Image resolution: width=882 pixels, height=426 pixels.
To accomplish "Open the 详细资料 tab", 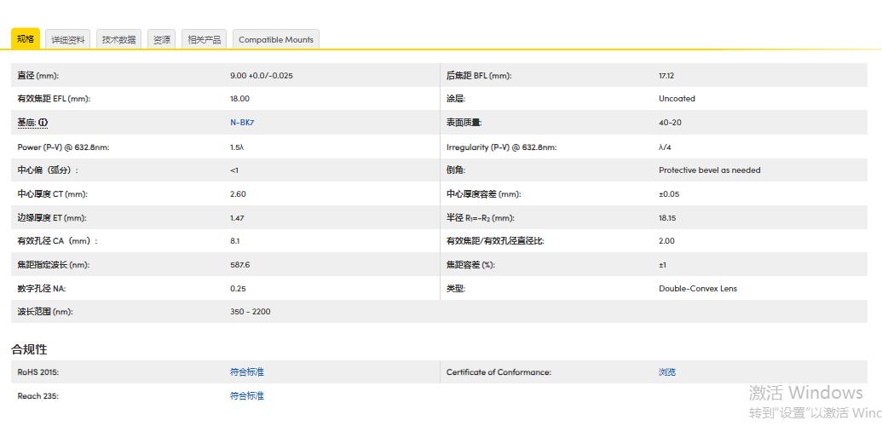I will tap(68, 40).
